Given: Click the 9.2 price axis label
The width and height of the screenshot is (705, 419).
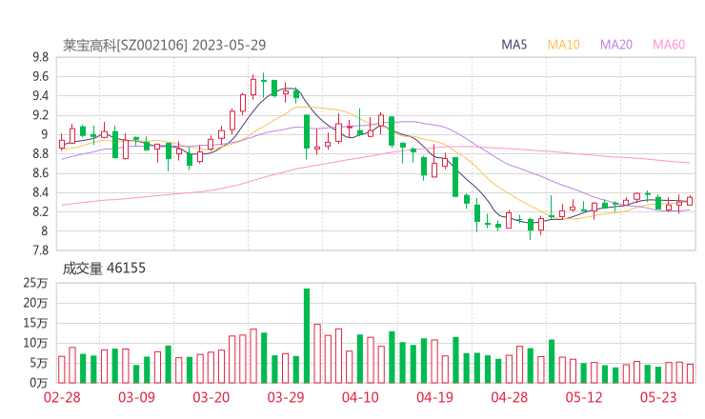Looking at the screenshot, I should (x=40, y=115).
